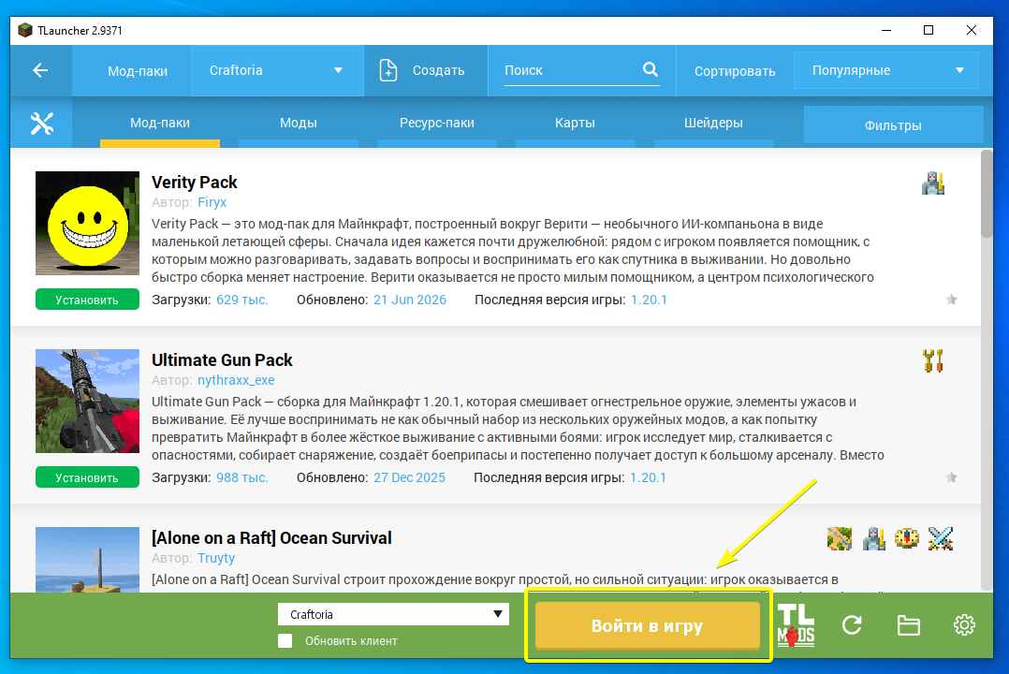Enable the Обновить клиент checkbox
This screenshot has height=674, width=1009.
click(x=285, y=640)
